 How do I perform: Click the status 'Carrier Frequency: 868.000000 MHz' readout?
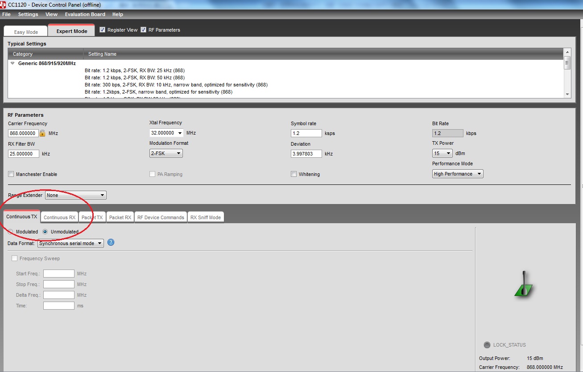click(521, 367)
